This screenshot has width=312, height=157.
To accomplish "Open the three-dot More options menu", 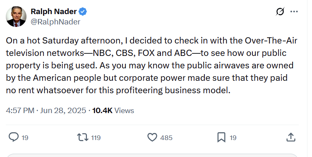I will 294,12.
